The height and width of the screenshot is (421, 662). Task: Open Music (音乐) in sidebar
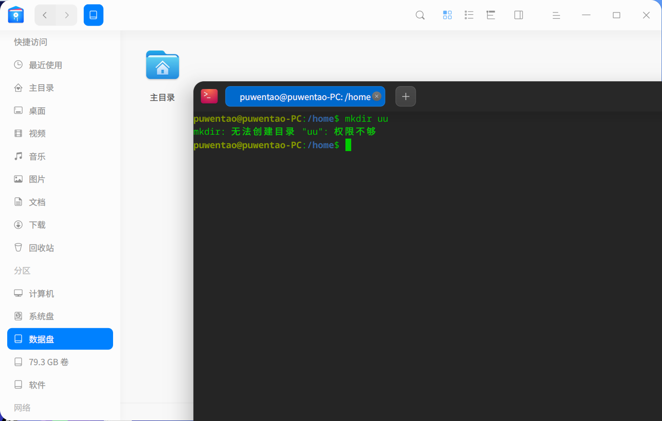(x=60, y=156)
